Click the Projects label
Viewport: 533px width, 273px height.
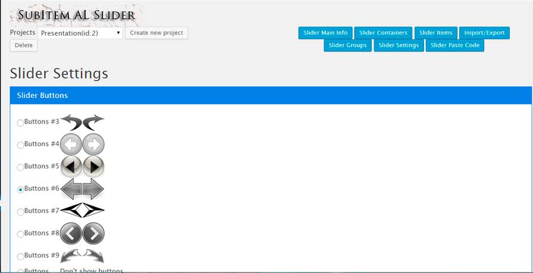click(x=23, y=33)
